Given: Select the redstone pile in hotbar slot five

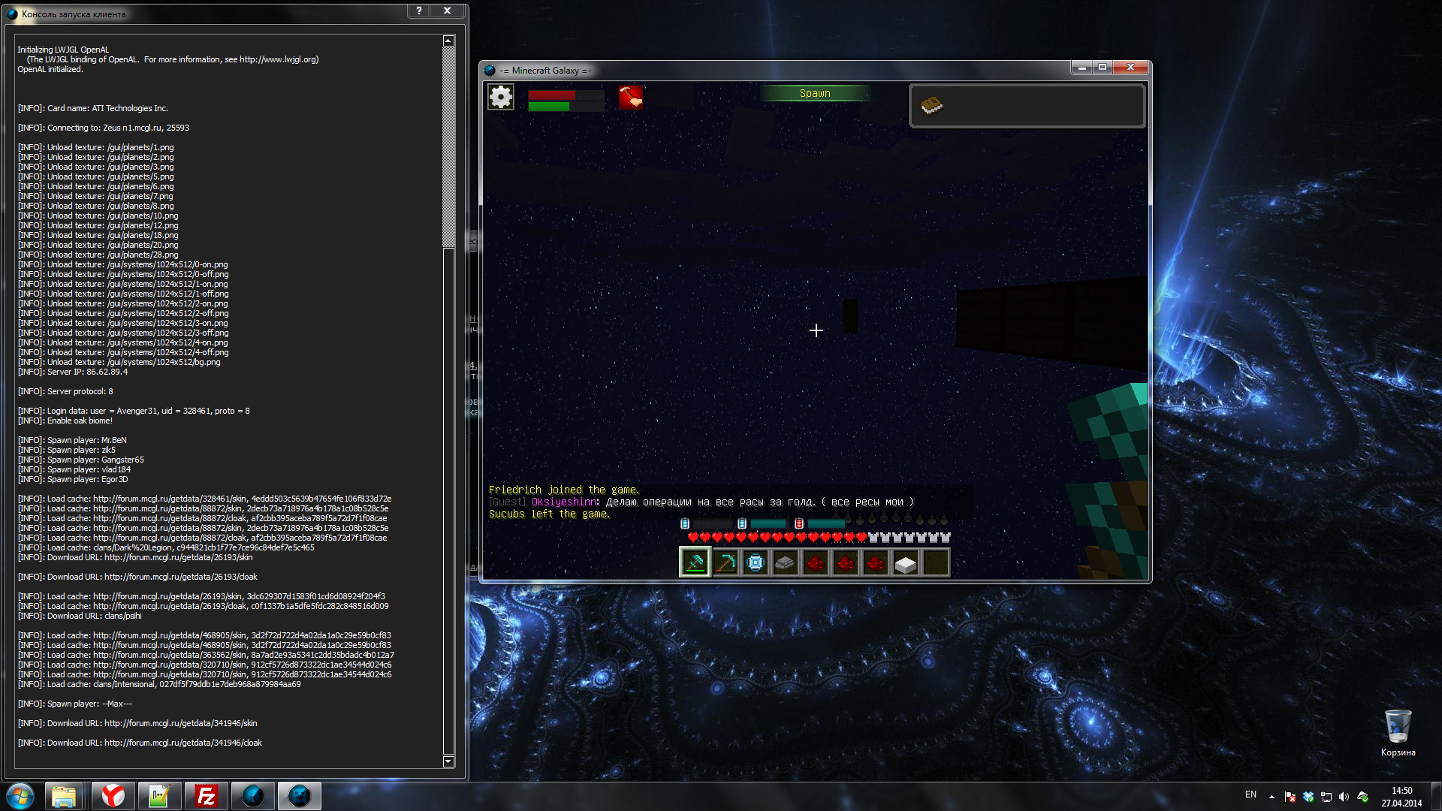Looking at the screenshot, I should tap(816, 562).
